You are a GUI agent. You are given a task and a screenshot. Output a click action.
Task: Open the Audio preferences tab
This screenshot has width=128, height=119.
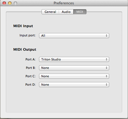coord(66,12)
